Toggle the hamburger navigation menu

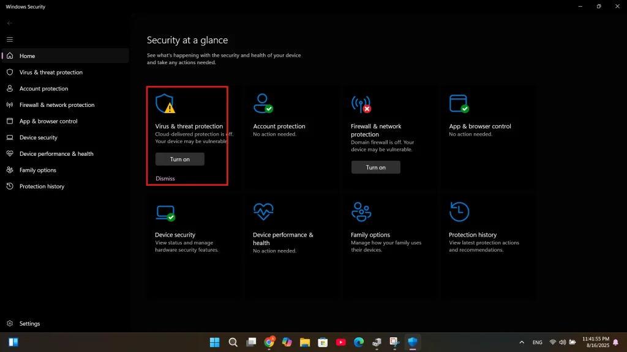[x=10, y=39]
